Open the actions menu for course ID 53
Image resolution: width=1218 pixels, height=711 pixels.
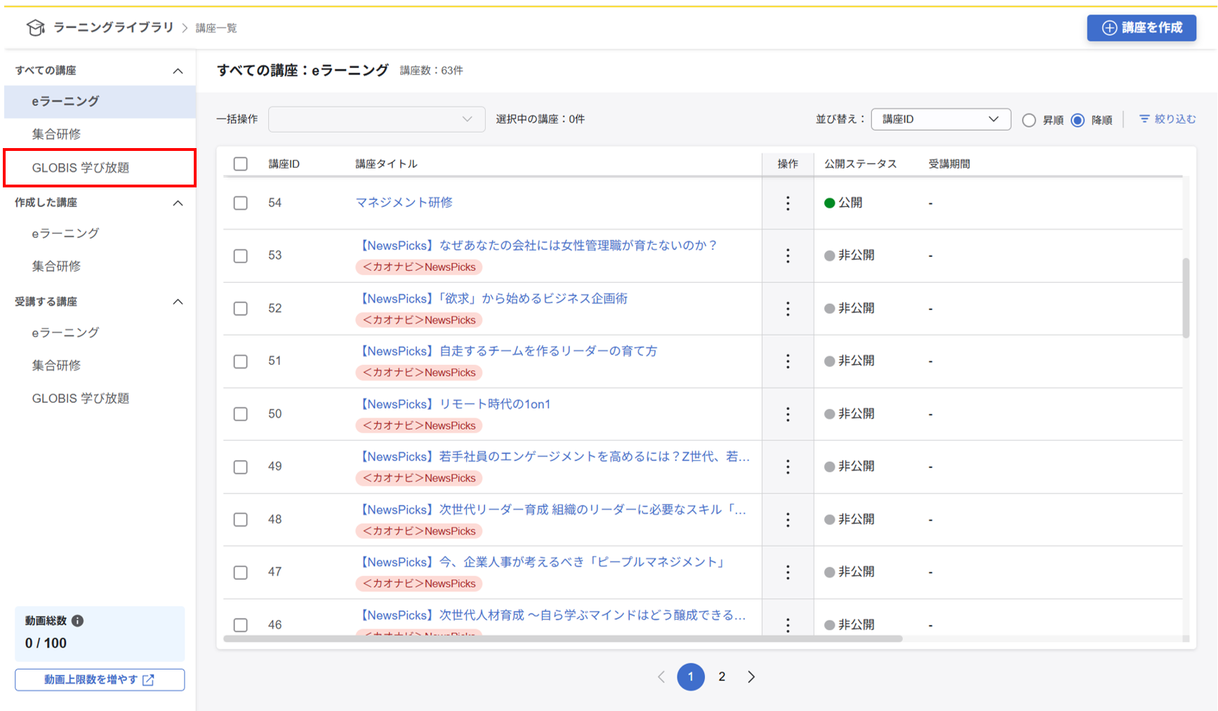pyautogui.click(x=788, y=256)
